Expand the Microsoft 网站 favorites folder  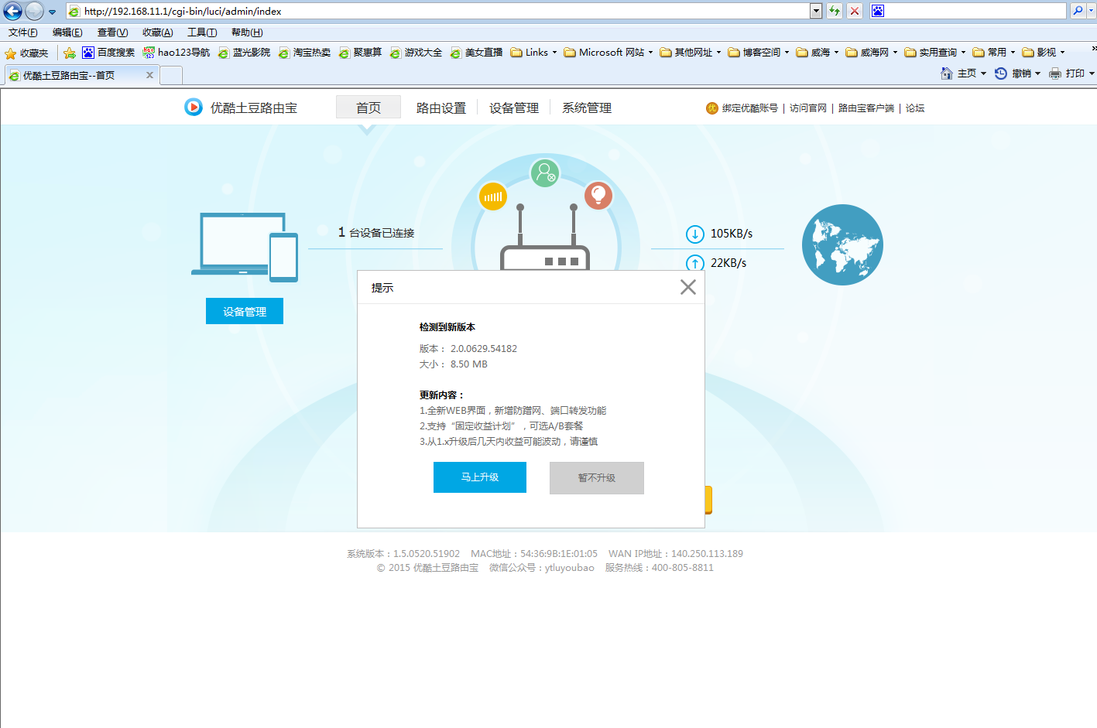(608, 53)
